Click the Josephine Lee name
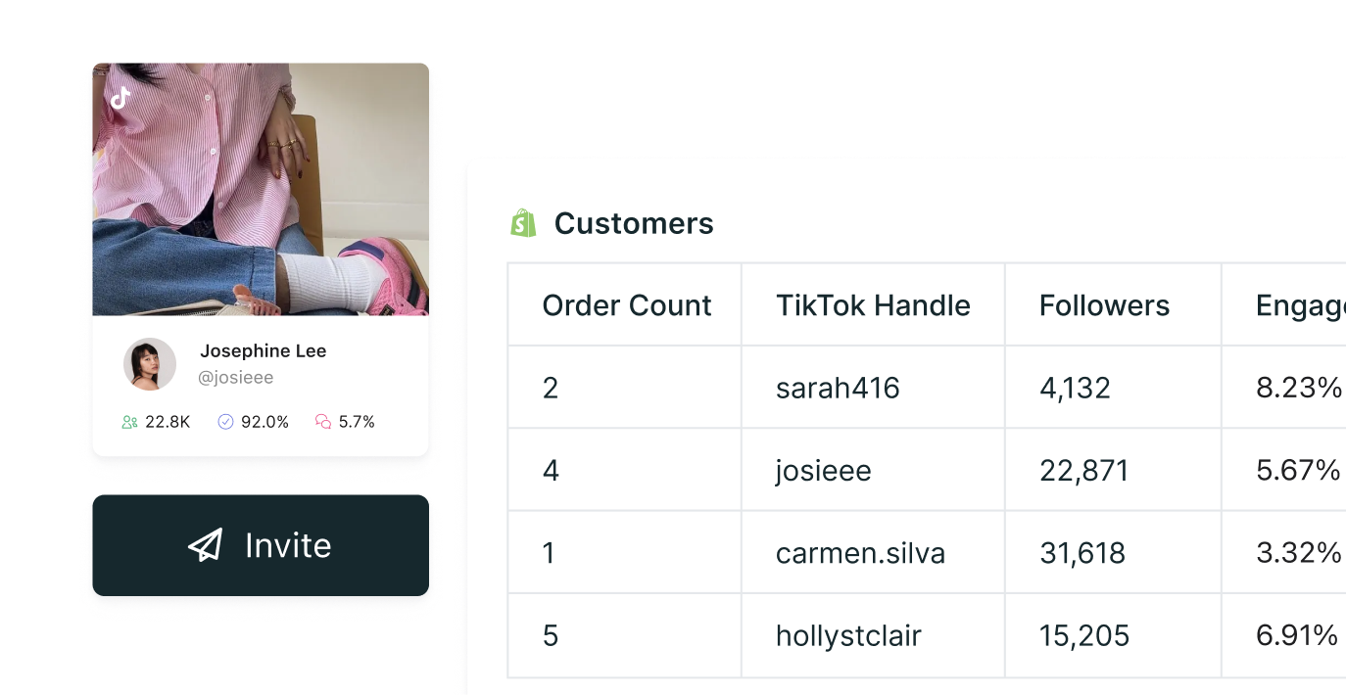Viewport: 1346px width, 695px height. (x=263, y=350)
